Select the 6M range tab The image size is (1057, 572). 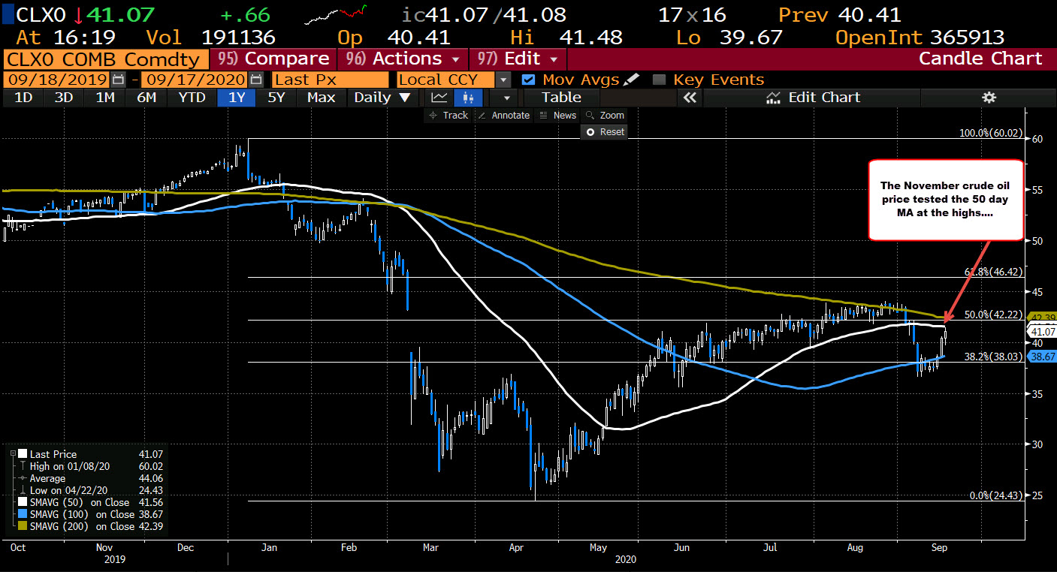coord(146,98)
